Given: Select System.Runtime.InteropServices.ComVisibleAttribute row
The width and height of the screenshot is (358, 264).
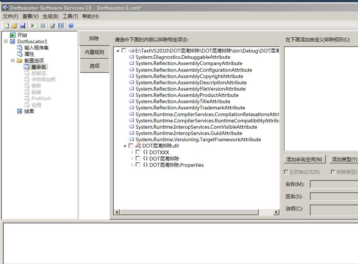Looking at the screenshot, I should coord(196,127).
